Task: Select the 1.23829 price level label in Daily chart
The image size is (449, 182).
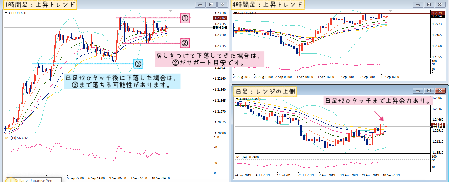Action: [x=437, y=124]
